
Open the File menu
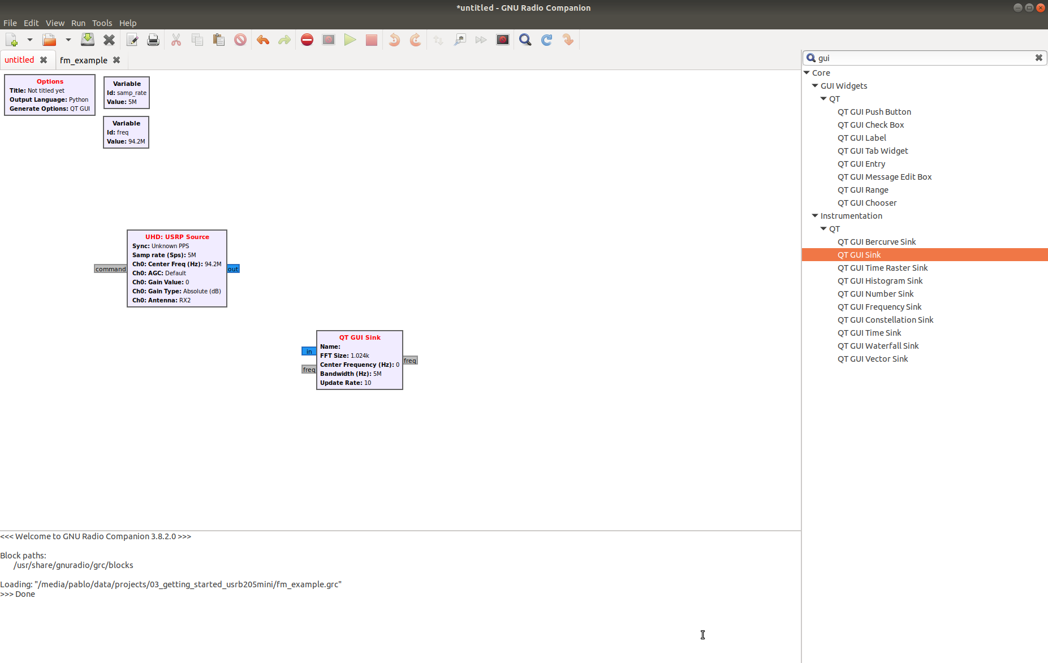[10, 23]
